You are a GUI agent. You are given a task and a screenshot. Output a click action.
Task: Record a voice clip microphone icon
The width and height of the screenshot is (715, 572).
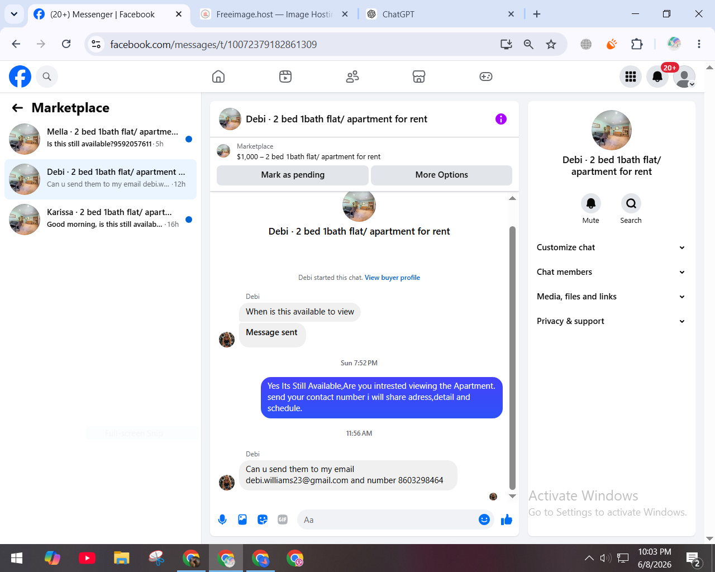222,519
